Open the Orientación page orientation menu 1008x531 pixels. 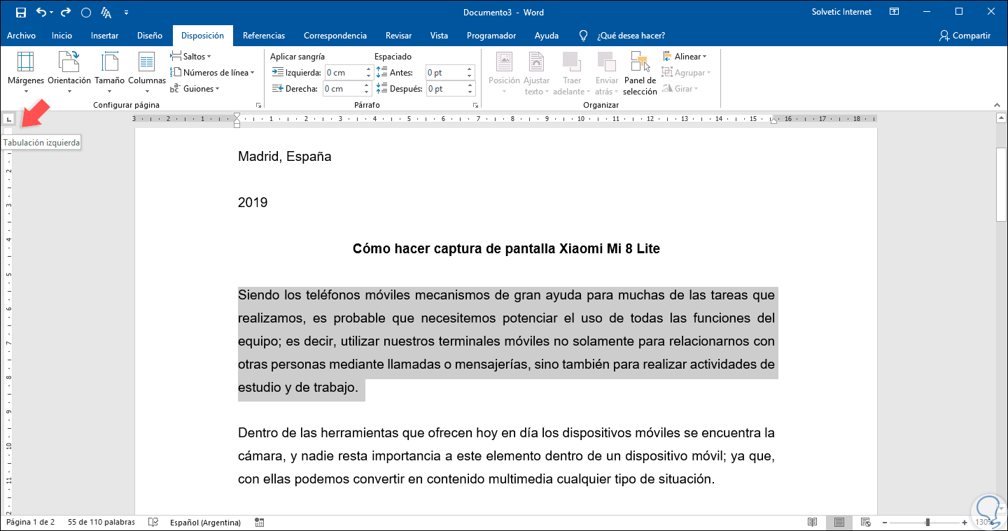69,73
